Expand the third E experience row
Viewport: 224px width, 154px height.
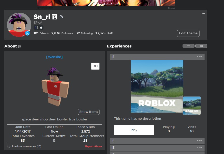157,147
